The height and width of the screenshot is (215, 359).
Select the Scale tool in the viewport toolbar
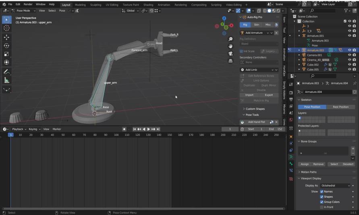(x=6, y=54)
